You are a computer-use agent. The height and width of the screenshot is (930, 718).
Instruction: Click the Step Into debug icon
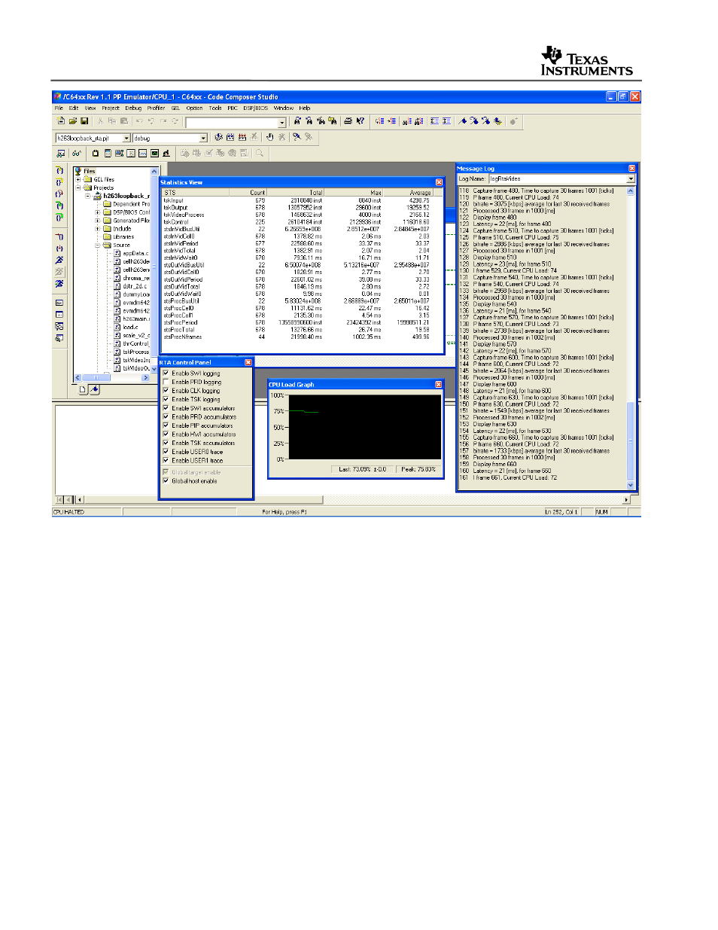click(59, 170)
